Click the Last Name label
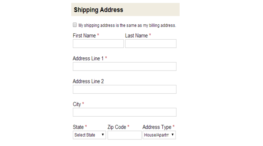The image size is (263, 146). click(136, 36)
